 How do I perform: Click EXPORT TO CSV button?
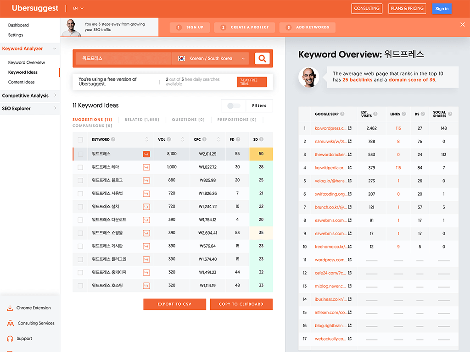(174, 304)
